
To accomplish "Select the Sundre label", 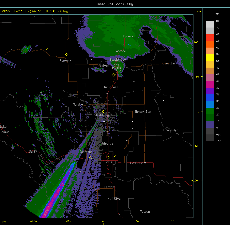I will [x=78, y=104].
